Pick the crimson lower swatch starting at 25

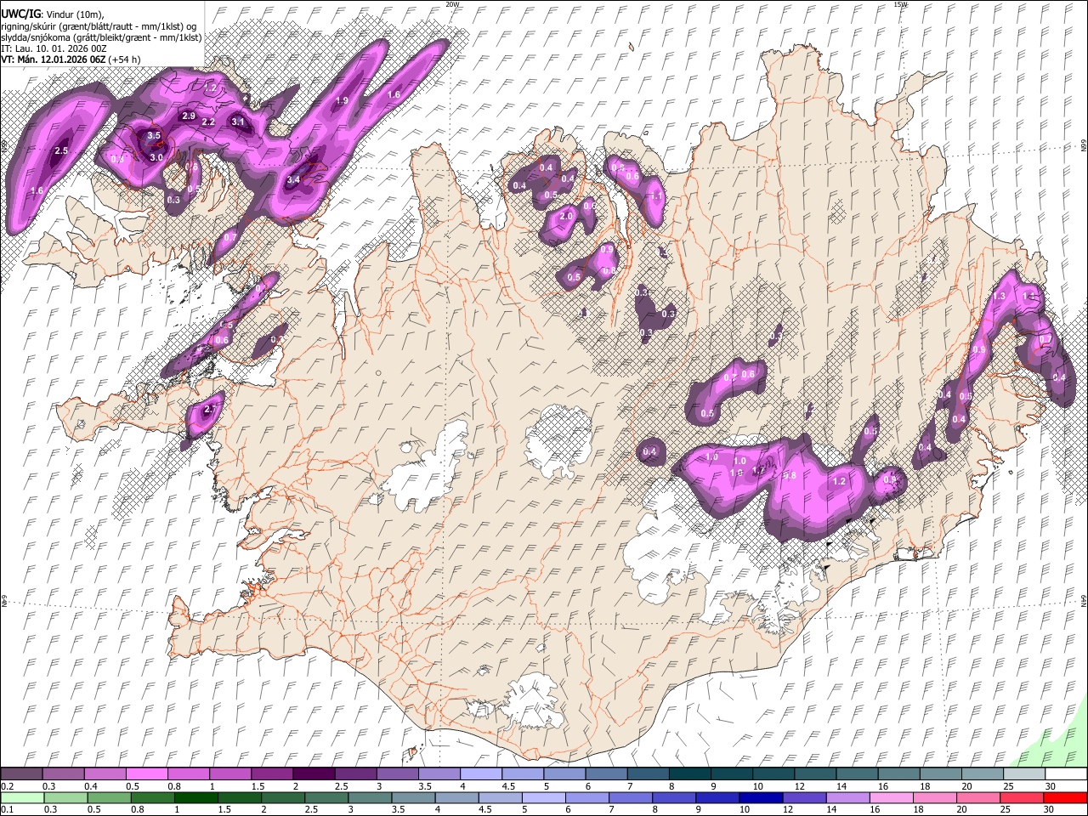[1023, 797]
